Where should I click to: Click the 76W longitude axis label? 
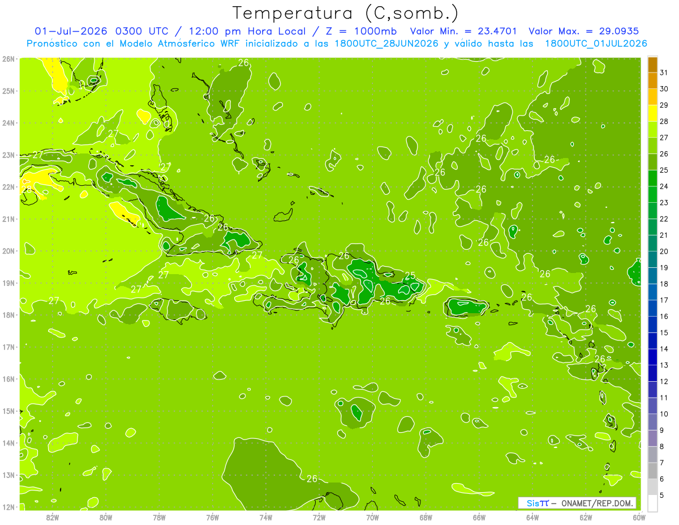213,518
